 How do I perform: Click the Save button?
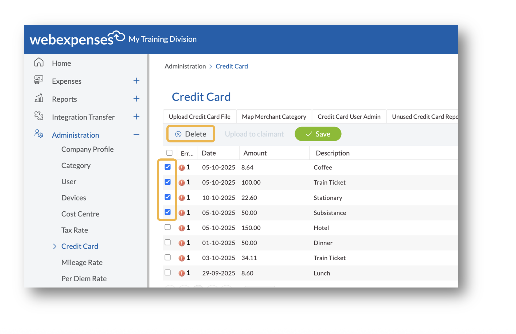(318, 134)
